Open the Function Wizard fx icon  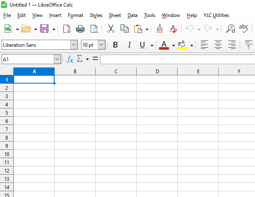tap(70, 60)
